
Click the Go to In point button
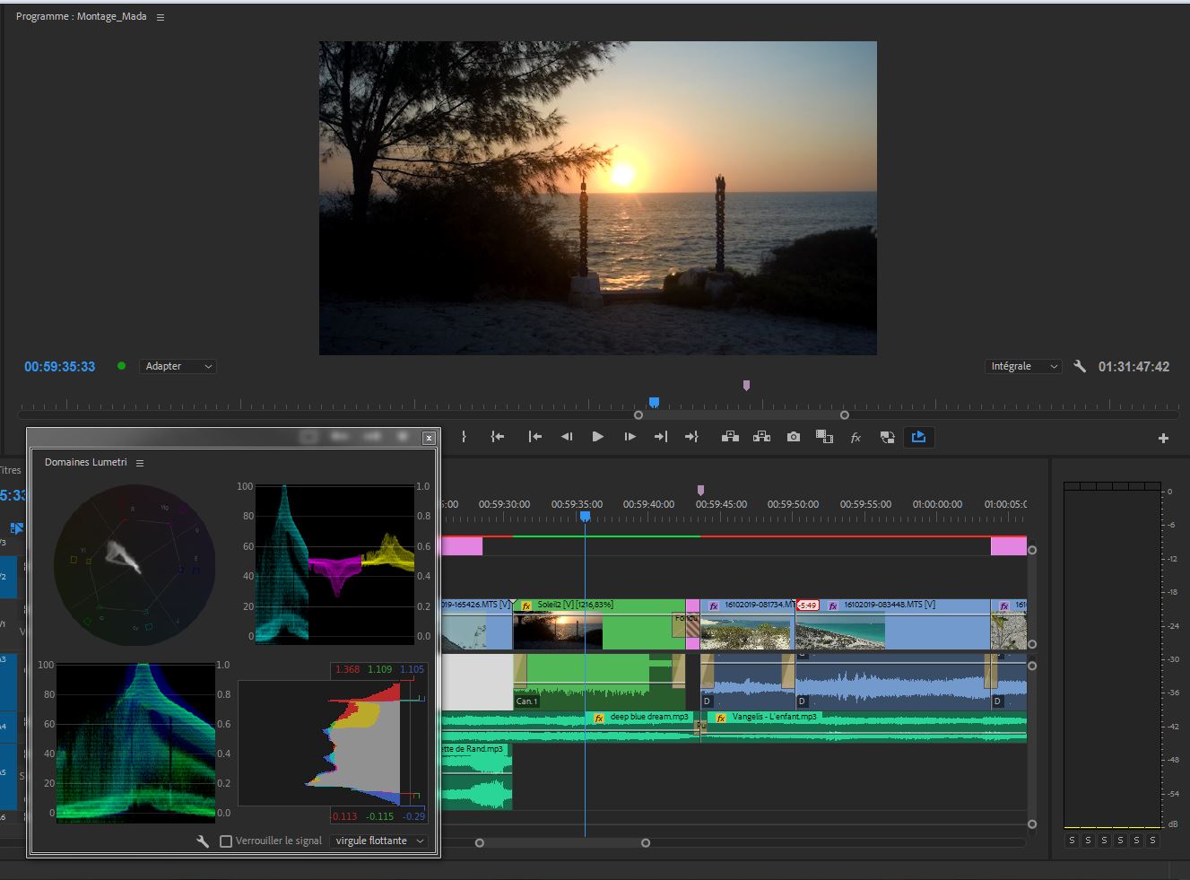(x=498, y=437)
